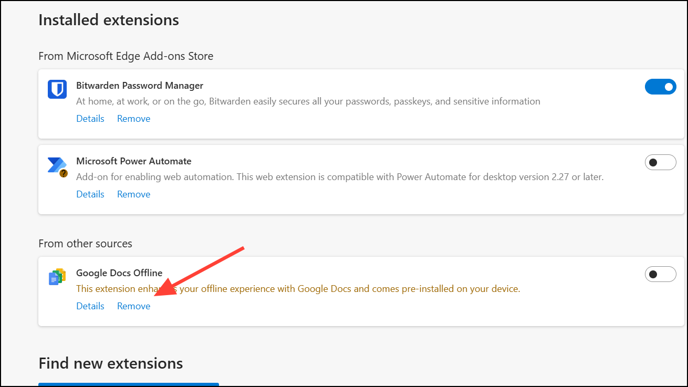Screen dimensions: 688x387
Task: Remove the Google Docs Offline extension
Action: click(x=133, y=306)
